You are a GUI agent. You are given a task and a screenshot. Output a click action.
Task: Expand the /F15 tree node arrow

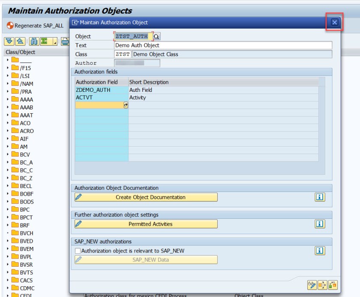tap(8, 68)
